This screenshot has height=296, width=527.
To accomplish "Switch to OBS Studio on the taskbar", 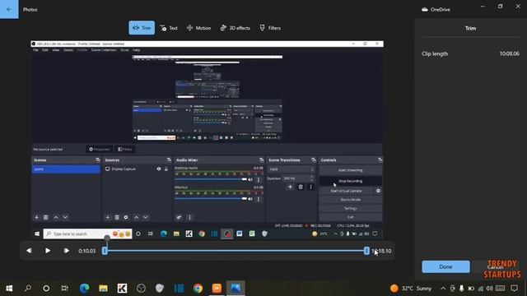I will [x=141, y=289].
